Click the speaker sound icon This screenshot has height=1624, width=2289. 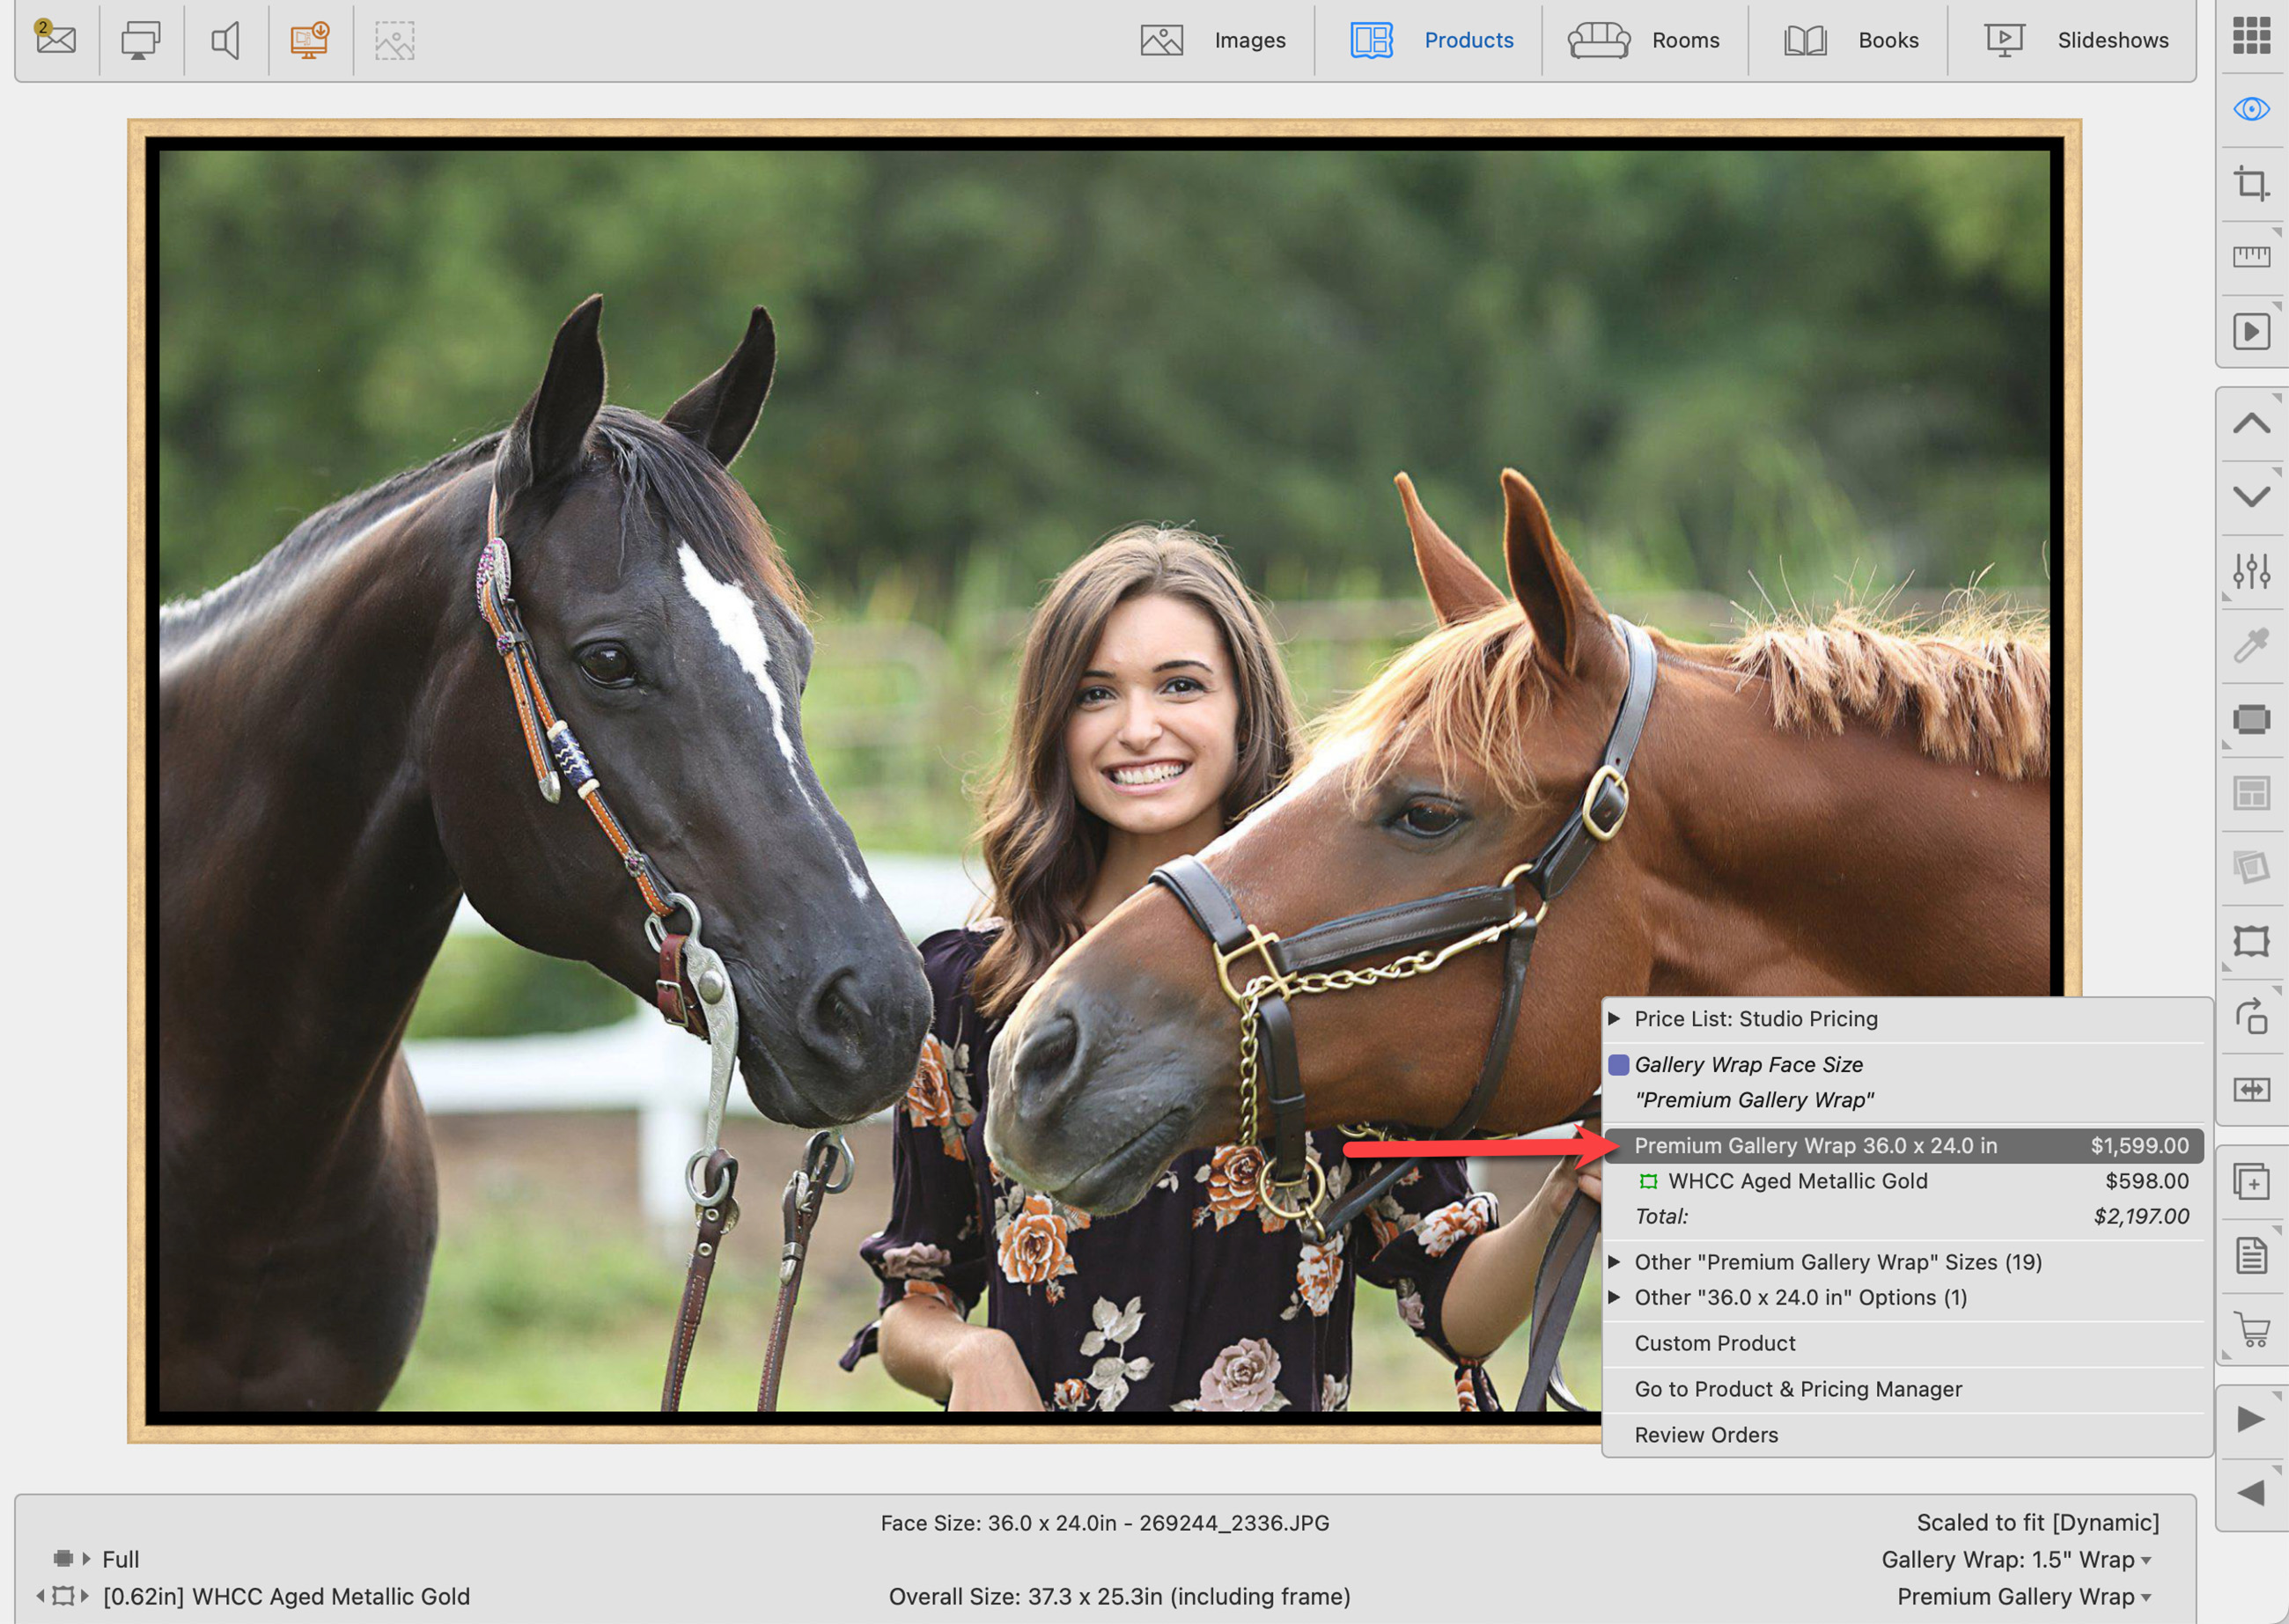[226, 40]
